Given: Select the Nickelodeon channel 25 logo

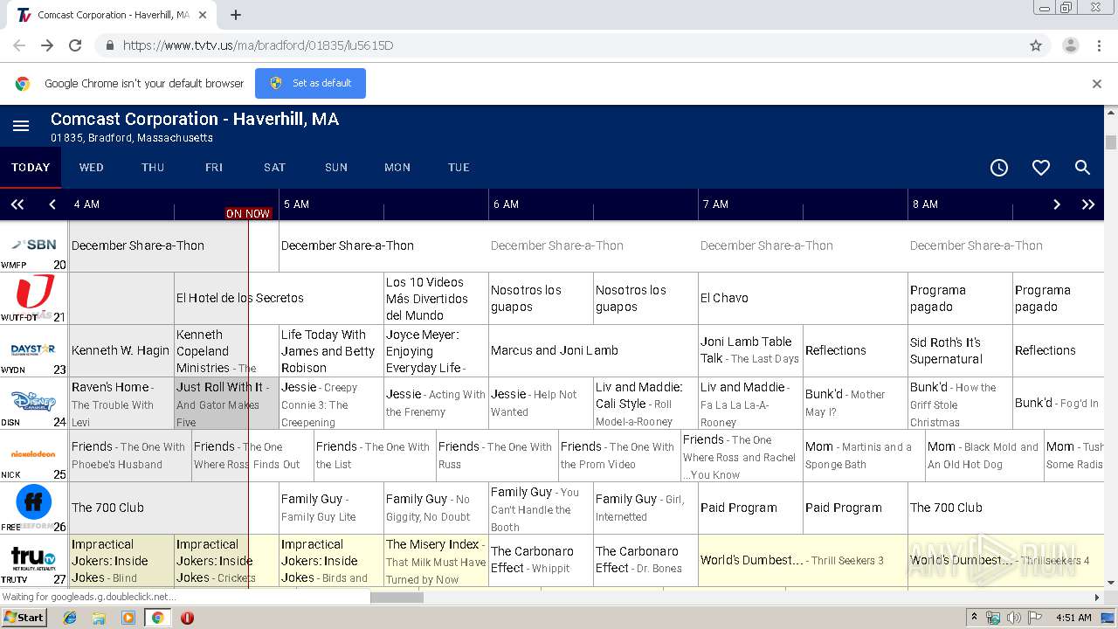Looking at the screenshot, I should (x=35, y=456).
